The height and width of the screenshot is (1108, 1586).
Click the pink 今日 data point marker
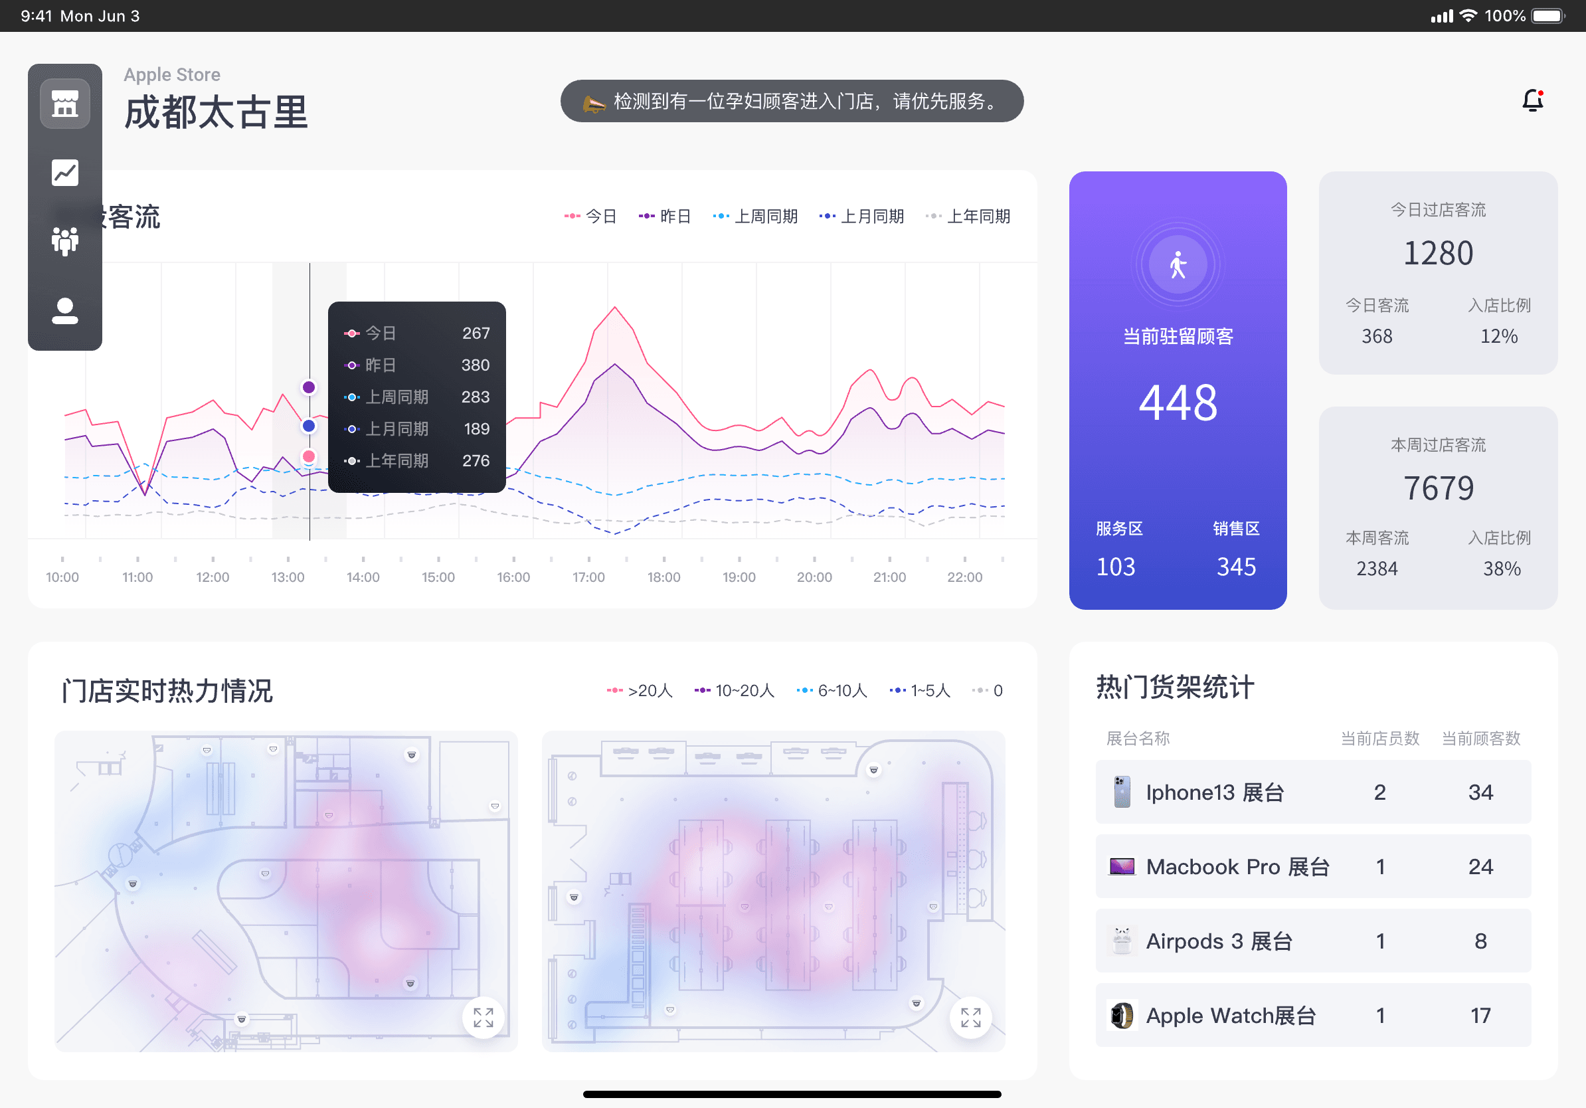309,456
